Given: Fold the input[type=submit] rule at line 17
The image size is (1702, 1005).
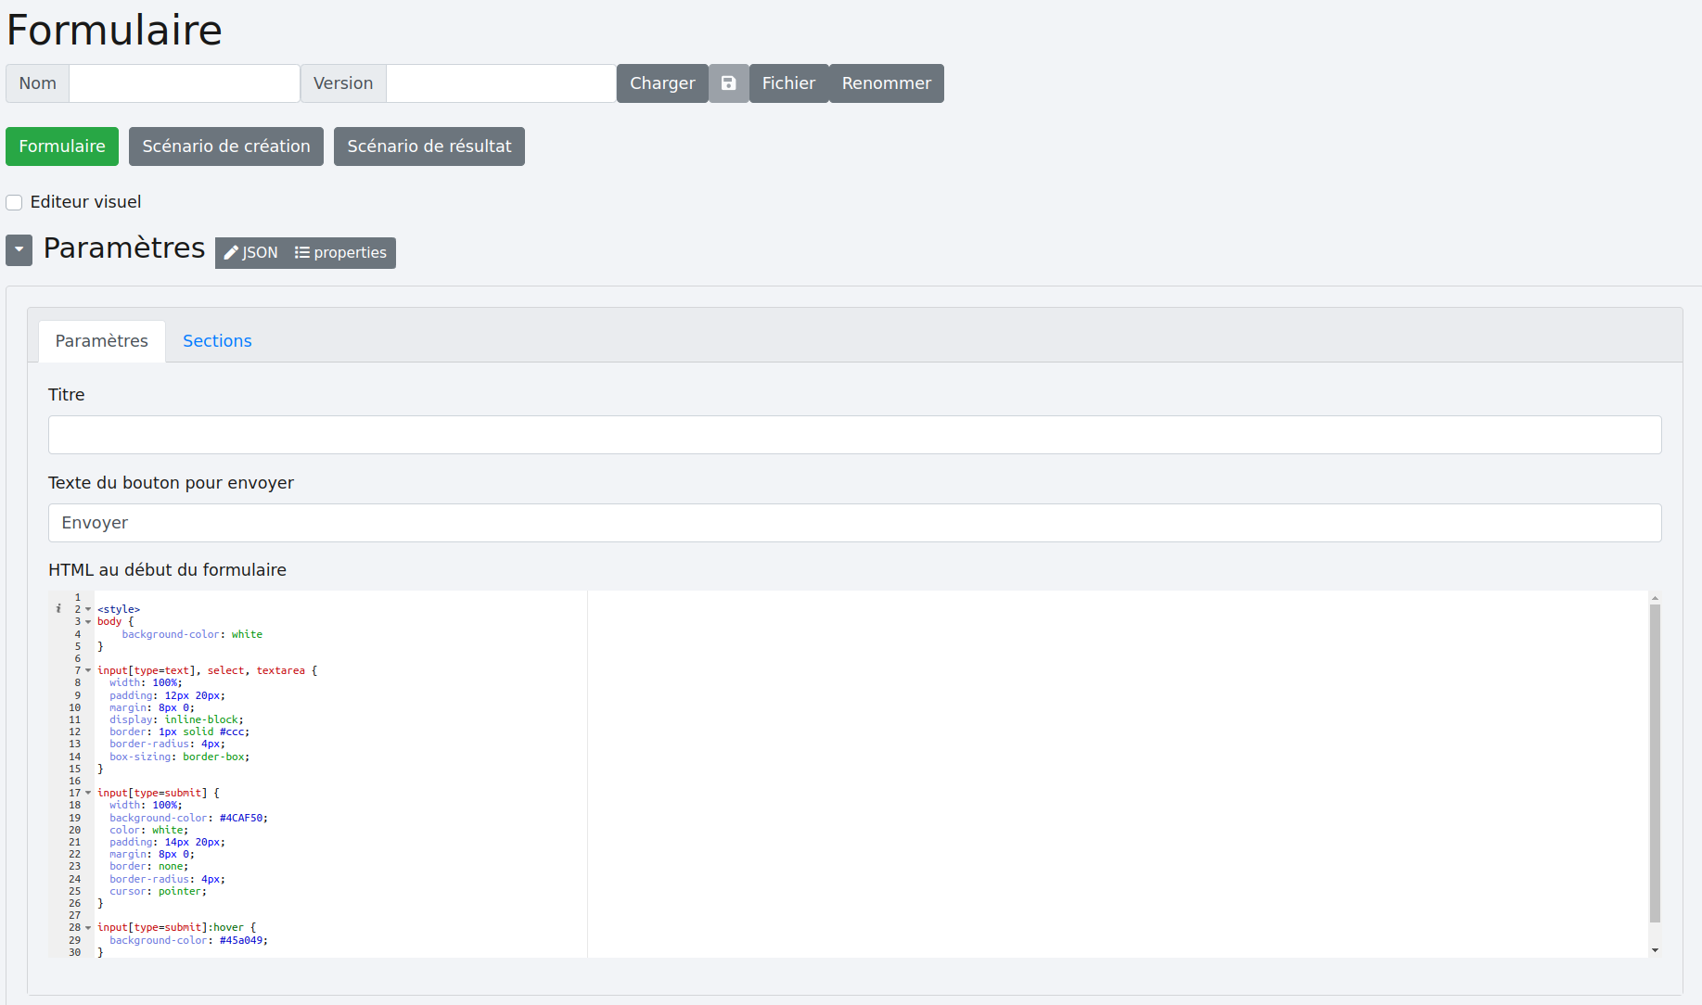Looking at the screenshot, I should (88, 793).
